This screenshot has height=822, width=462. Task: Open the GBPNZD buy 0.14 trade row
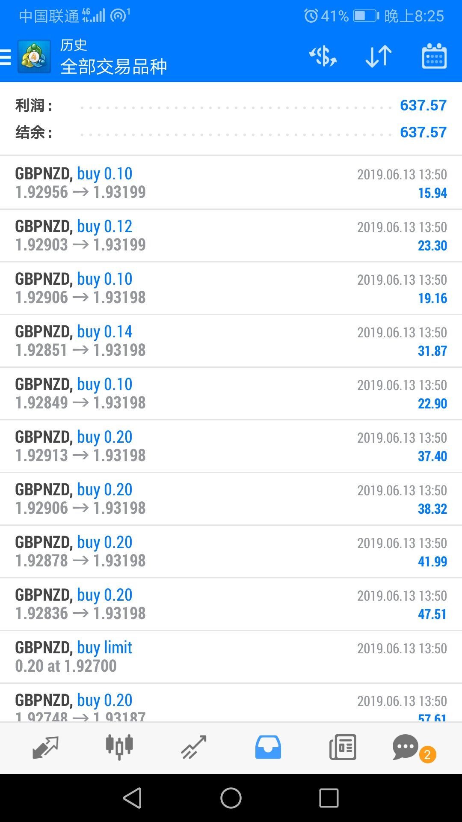(231, 341)
